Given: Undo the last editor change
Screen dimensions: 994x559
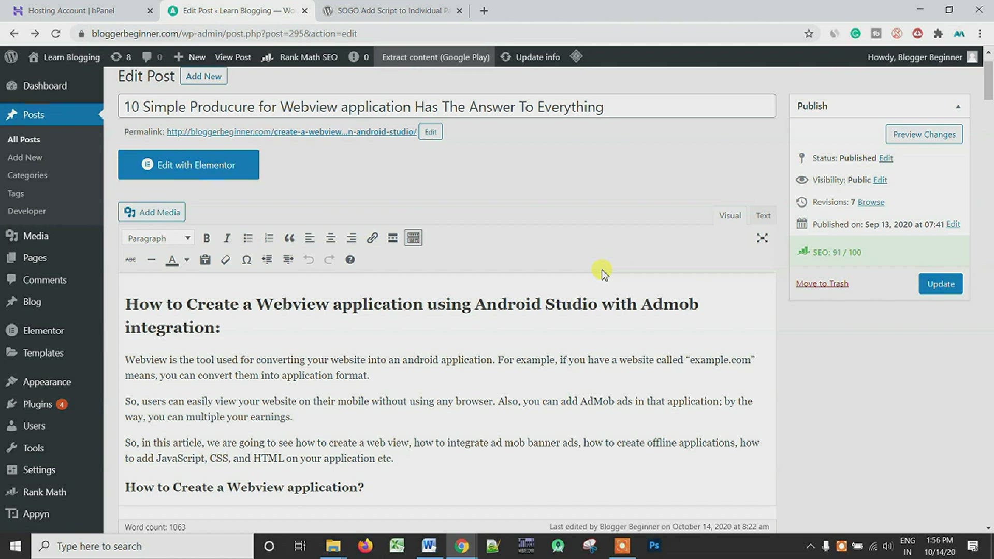Looking at the screenshot, I should pos(309,260).
